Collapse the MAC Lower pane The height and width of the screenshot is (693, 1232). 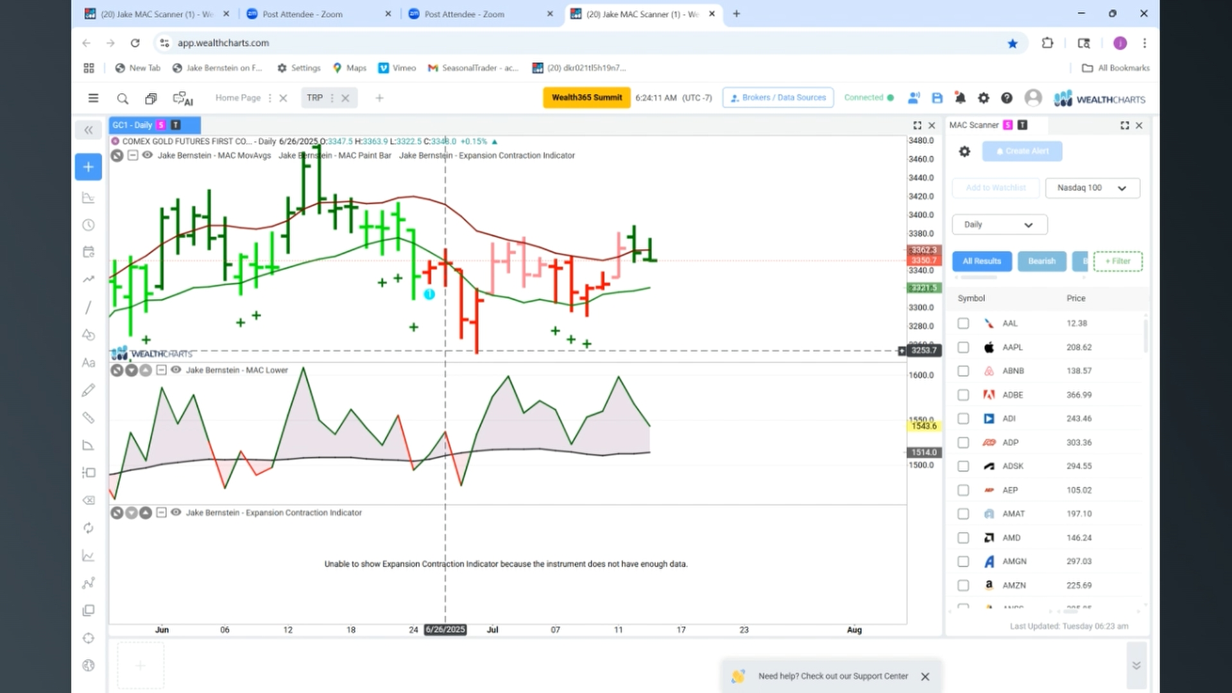pos(162,370)
